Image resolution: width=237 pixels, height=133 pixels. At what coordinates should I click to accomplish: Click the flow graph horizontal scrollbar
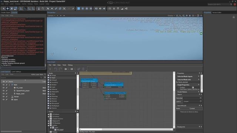[126, 129]
